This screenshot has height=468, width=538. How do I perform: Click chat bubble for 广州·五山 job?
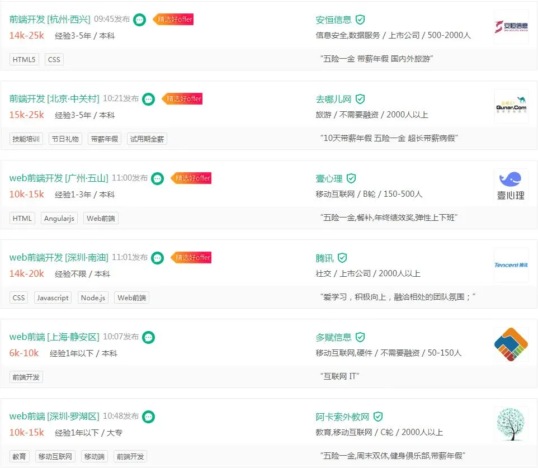click(x=158, y=178)
